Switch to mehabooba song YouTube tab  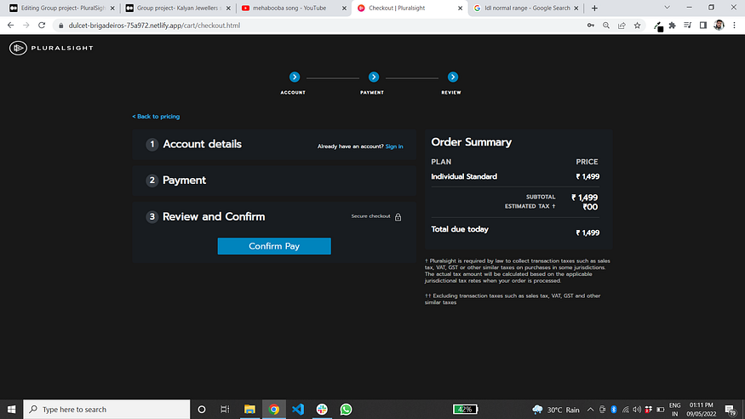tap(293, 8)
